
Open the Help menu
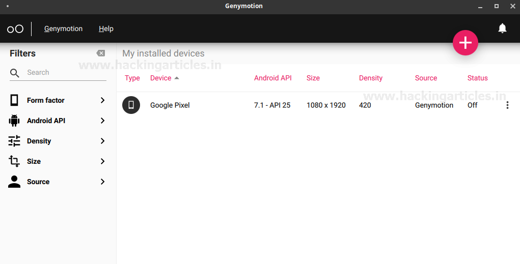click(x=106, y=29)
